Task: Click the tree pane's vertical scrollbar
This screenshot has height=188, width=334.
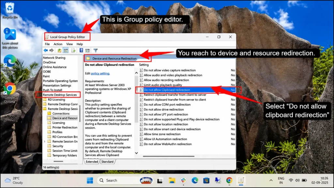Action: coord(80,114)
